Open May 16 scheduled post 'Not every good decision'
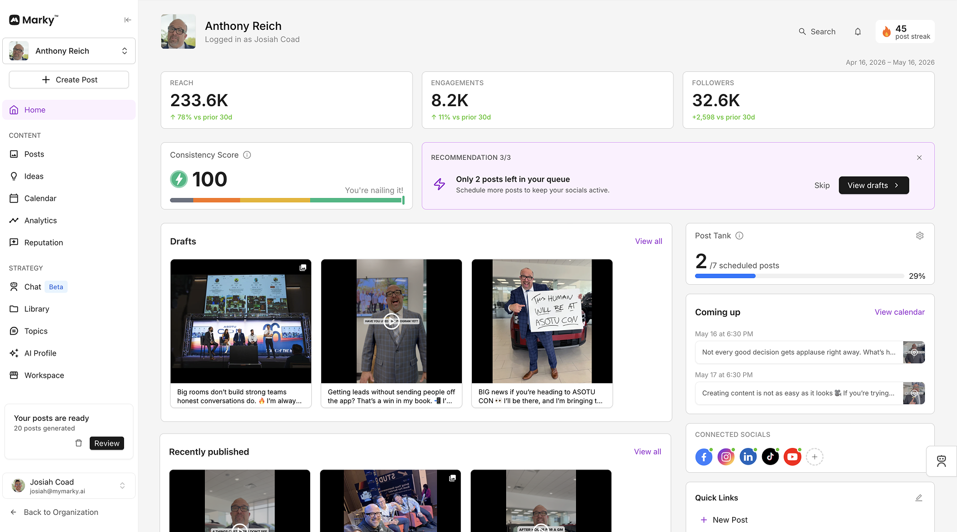The image size is (957, 532). pyautogui.click(x=810, y=352)
